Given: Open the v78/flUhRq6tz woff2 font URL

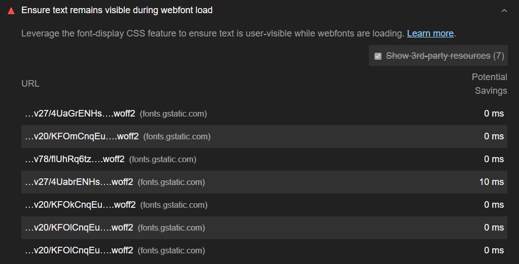Looking at the screenshot, I should pyautogui.click(x=75, y=159).
